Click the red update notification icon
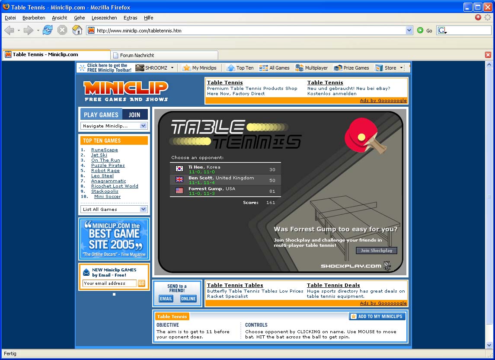Image resolution: width=495 pixels, height=360 pixels. tap(478, 17)
